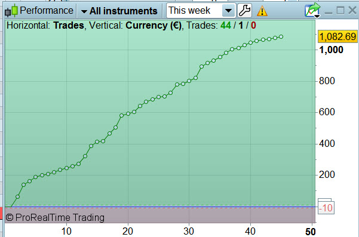Click the green 44 winning trades count
The image size is (359, 237).
pos(226,26)
